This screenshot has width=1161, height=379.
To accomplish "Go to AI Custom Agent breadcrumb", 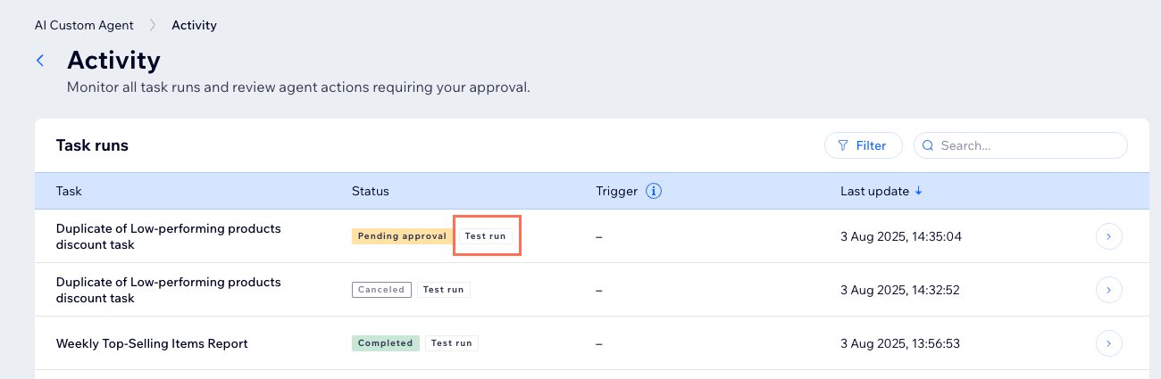I will (x=84, y=25).
